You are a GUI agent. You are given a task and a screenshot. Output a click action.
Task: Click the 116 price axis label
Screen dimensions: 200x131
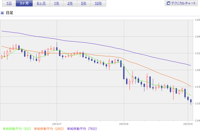[x=197, y=103]
